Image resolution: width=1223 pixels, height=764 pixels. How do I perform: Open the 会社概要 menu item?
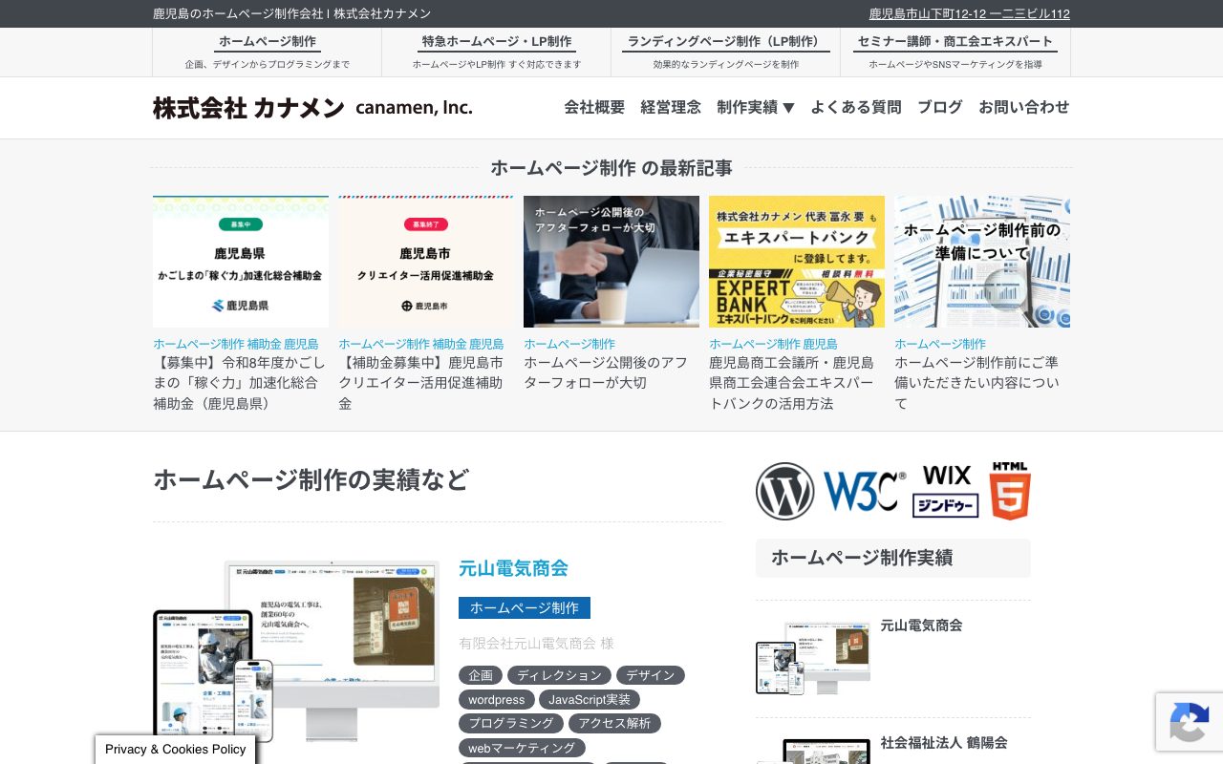(x=594, y=107)
